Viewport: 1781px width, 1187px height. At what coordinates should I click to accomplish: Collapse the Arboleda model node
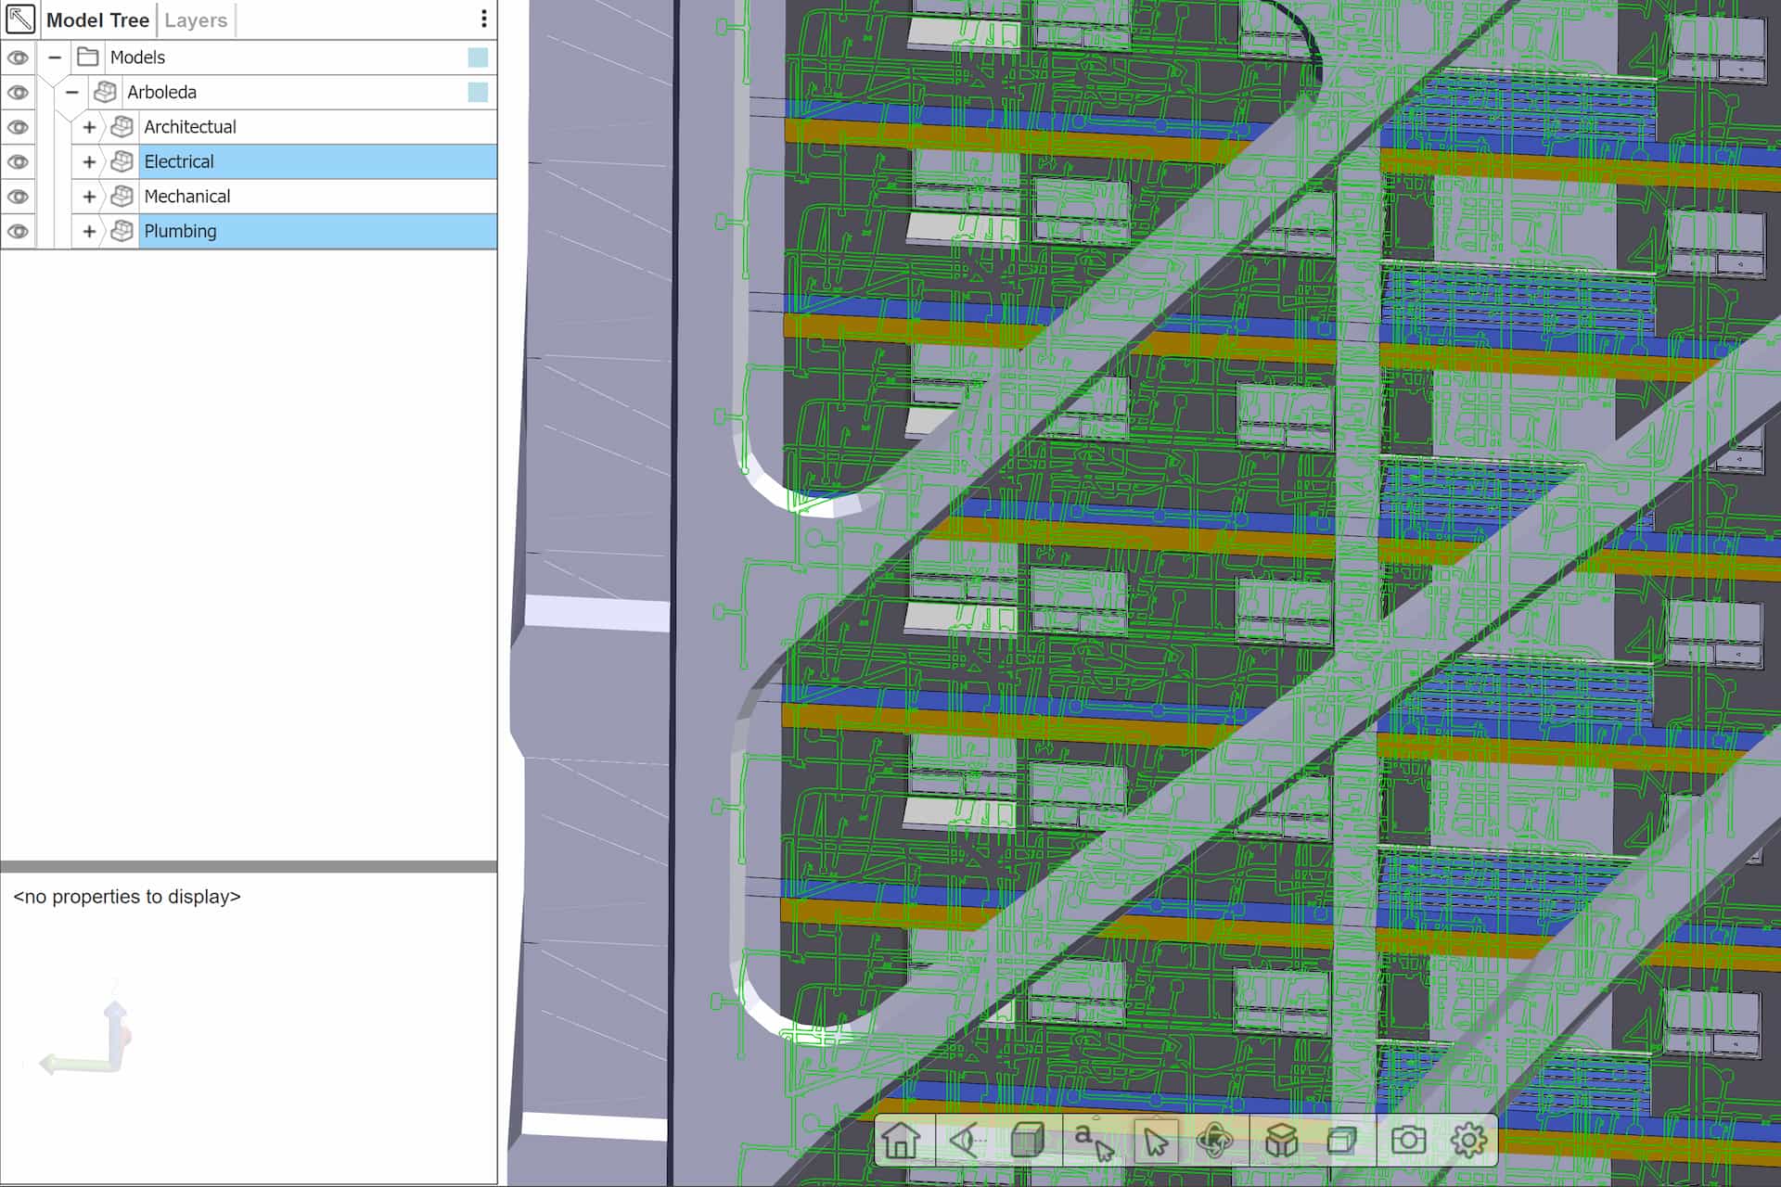click(72, 92)
